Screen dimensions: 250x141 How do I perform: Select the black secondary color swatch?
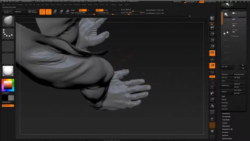tap(5, 98)
